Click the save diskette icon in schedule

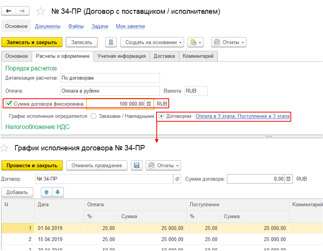click(136, 165)
